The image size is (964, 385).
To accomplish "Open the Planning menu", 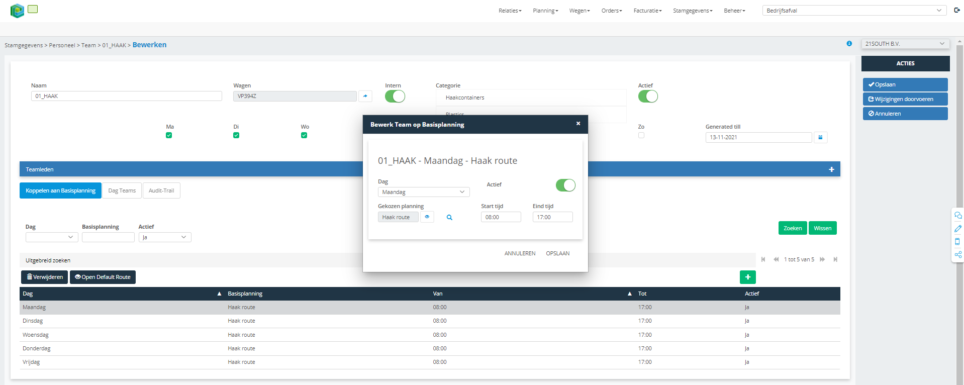I will point(545,11).
